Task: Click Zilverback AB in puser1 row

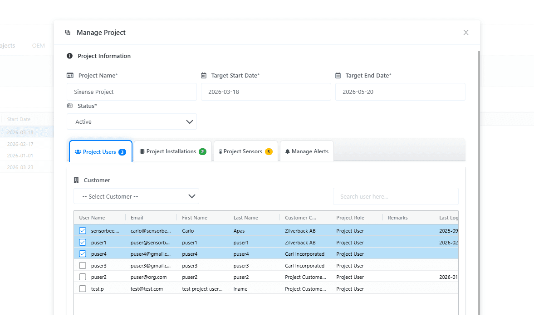Action: coord(300,243)
